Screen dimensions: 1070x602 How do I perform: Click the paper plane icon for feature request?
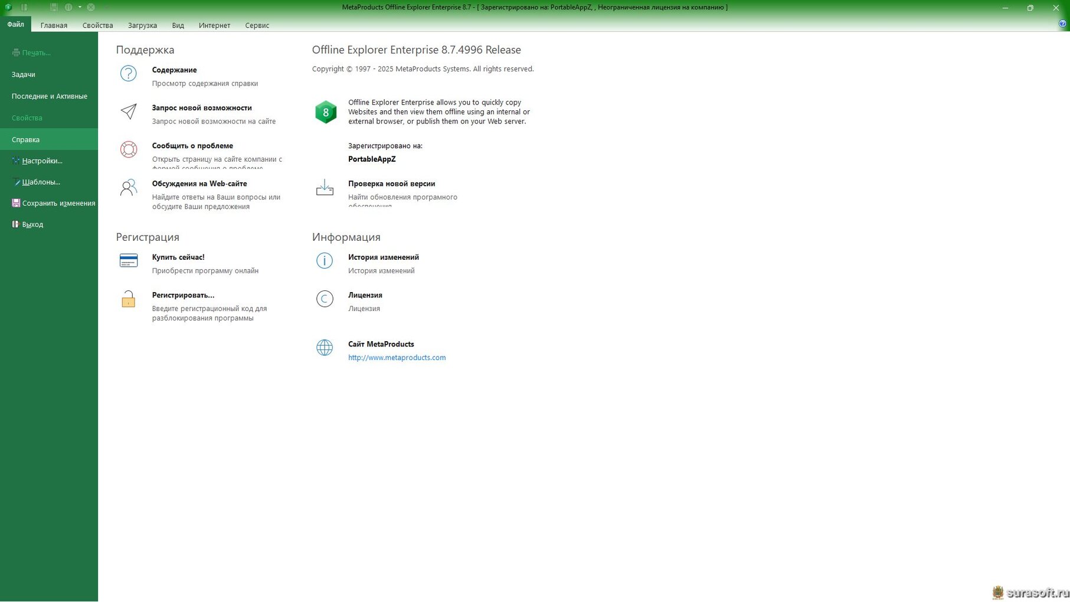[128, 111]
